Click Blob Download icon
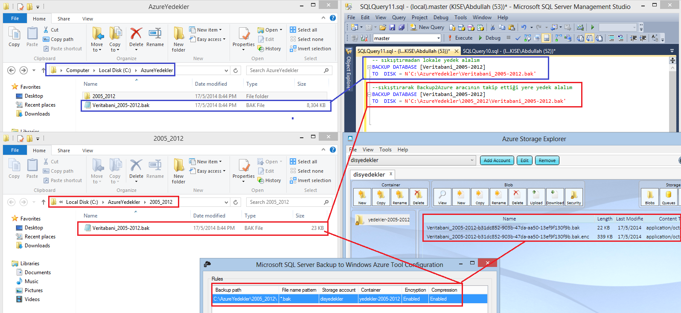The image size is (681, 313). 555,197
